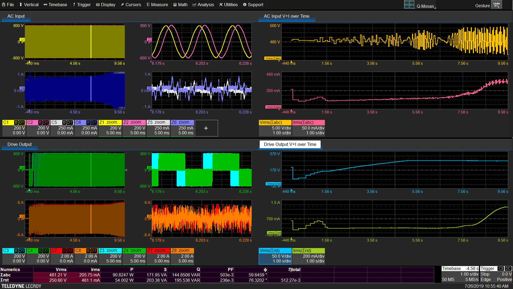Open the Trigger descriptor box
Screen dimensions: 513x289
tap(496, 274)
